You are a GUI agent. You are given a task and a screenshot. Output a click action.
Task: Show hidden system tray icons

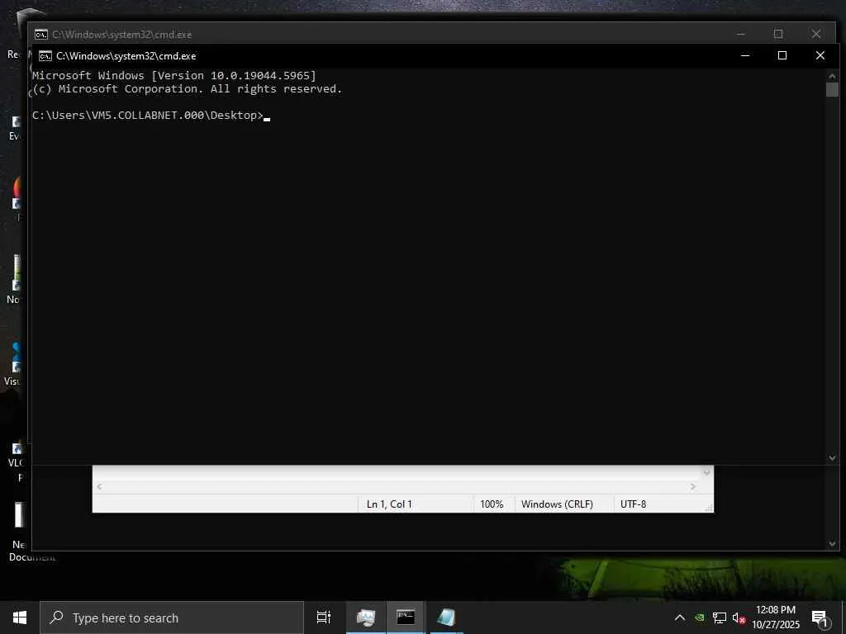(x=680, y=617)
